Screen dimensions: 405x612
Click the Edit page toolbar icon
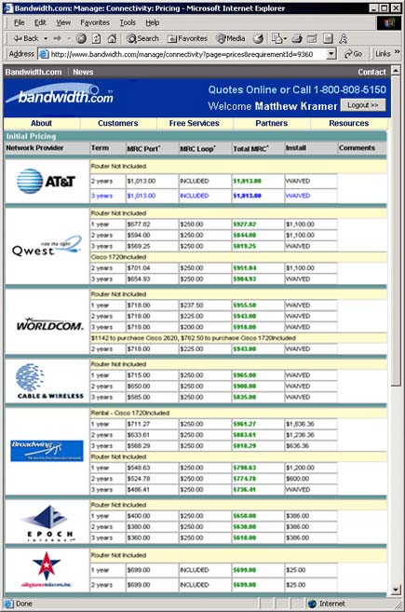tap(312, 38)
